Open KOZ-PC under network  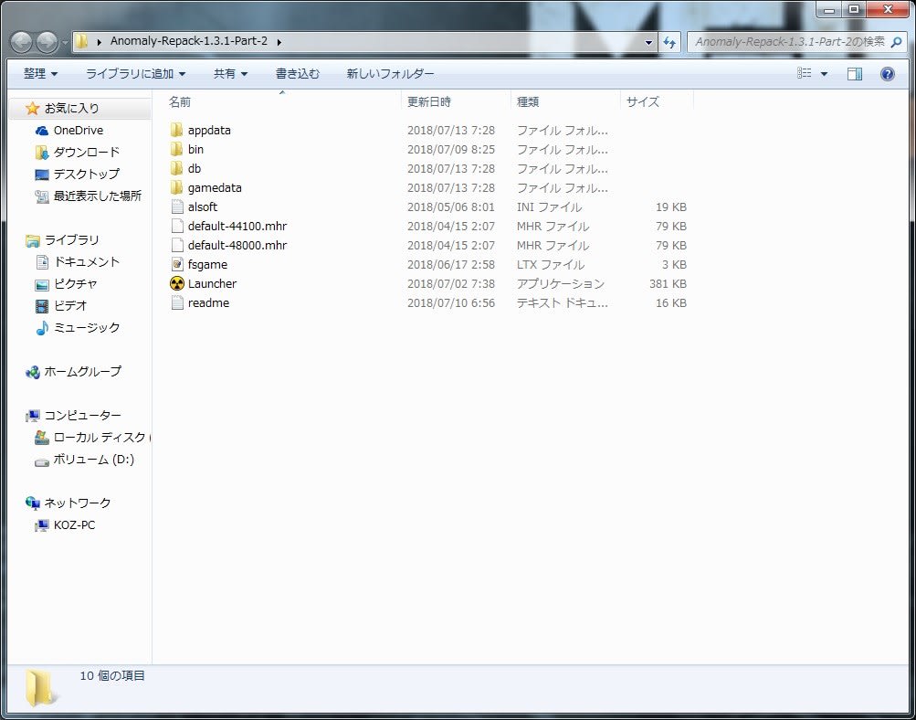coord(74,525)
